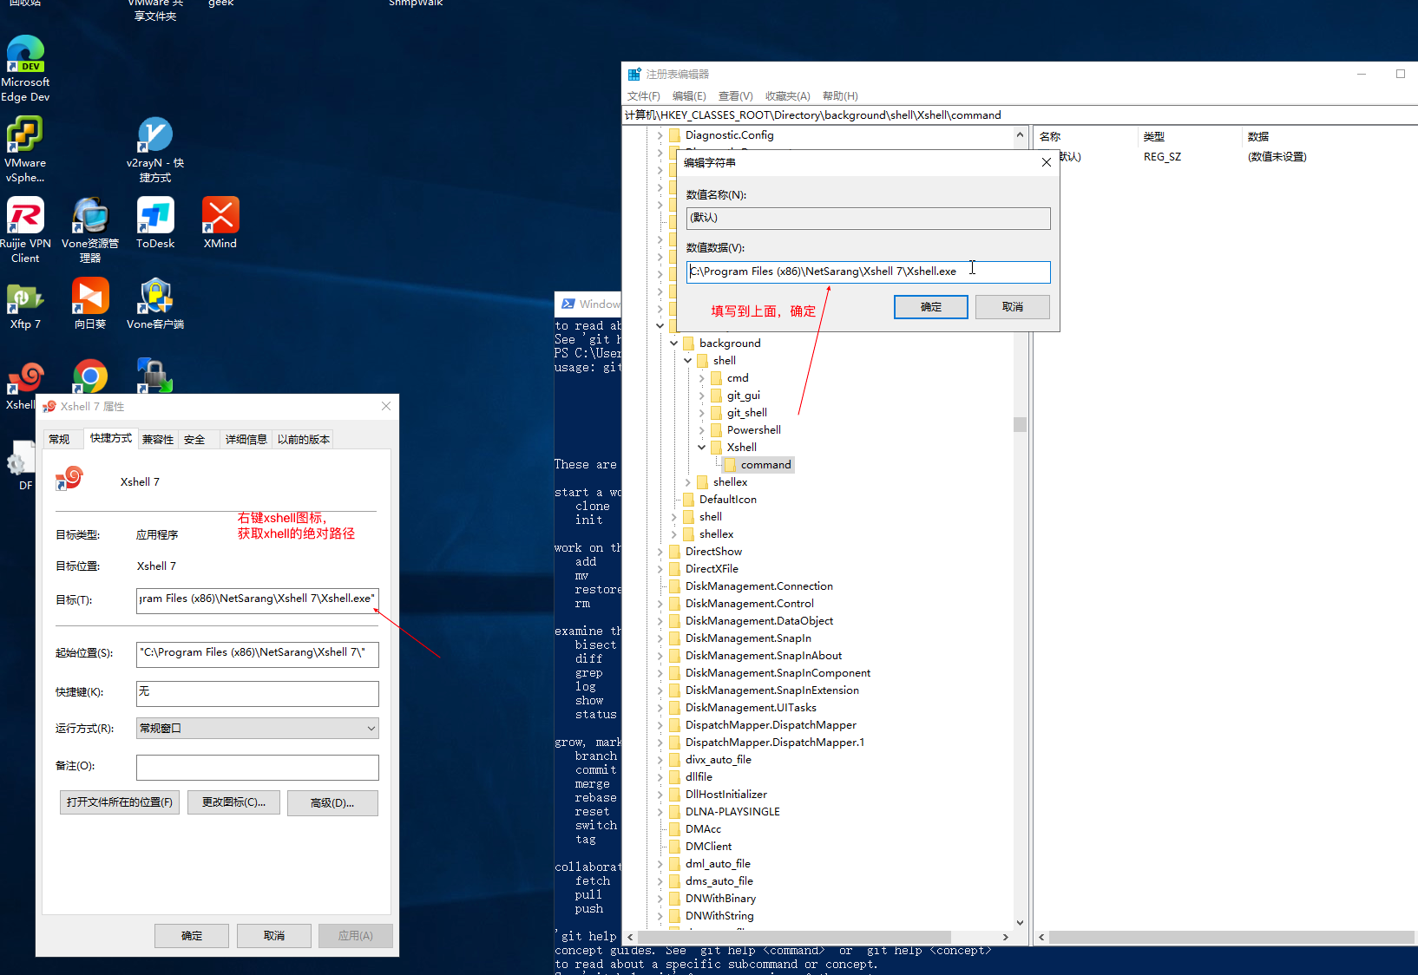Open the 编辑(E) menu in Registry Editor
Viewport: 1418px width, 975px height.
(689, 96)
